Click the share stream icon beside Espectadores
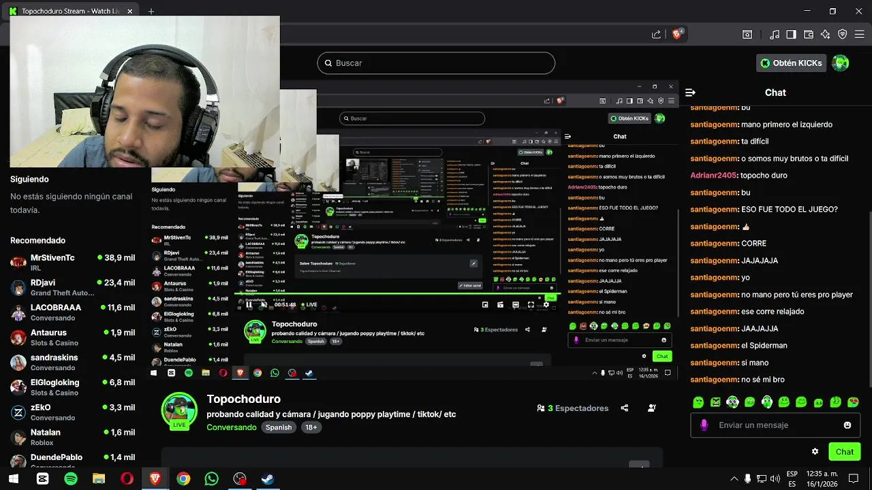This screenshot has height=490, width=872. click(x=625, y=408)
